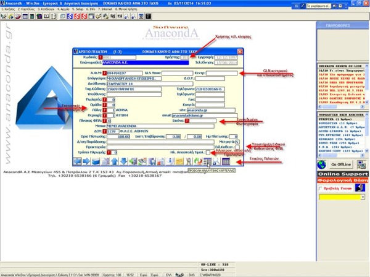Select ΦΟΡΟΙ-ΤΕΛΗ (255 Άρθρα) list row

click(341, 143)
